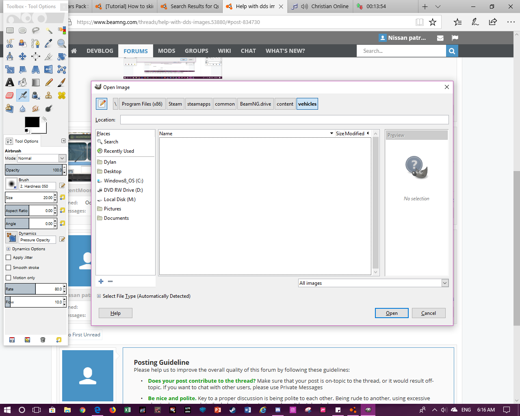Select the Zoom magnifier tool
Viewport: 520px width, 416px height.
pos(62,43)
